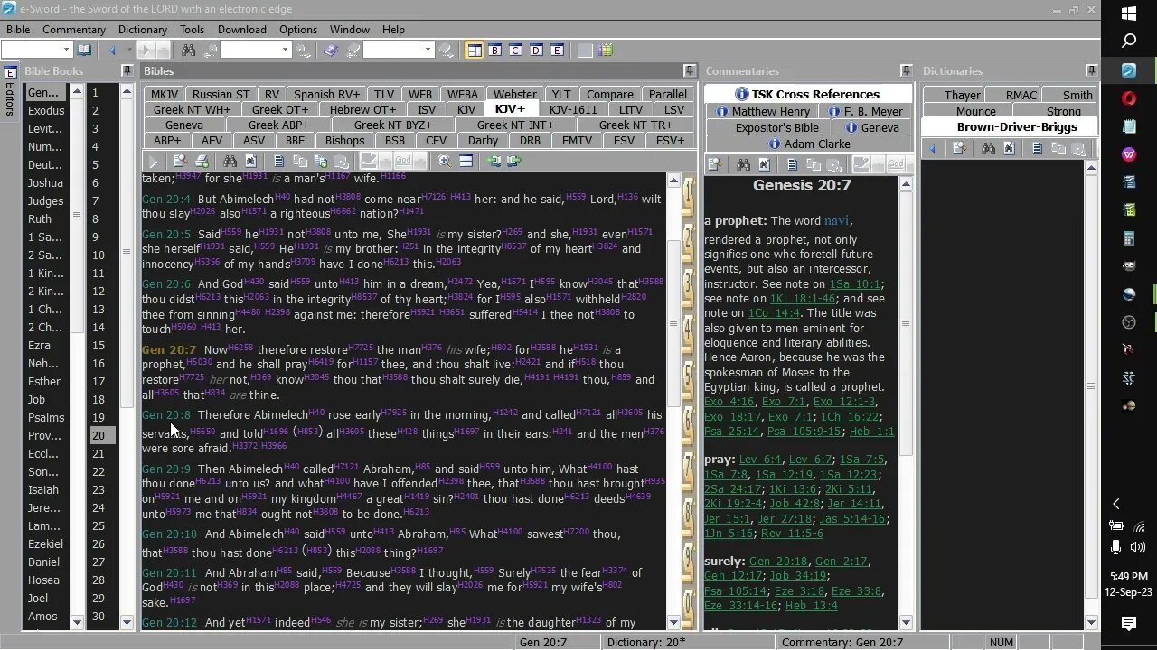Click the zoom magnifier icon in Bibles toolbar
Screen dimensions: 1157x650
click(444, 162)
